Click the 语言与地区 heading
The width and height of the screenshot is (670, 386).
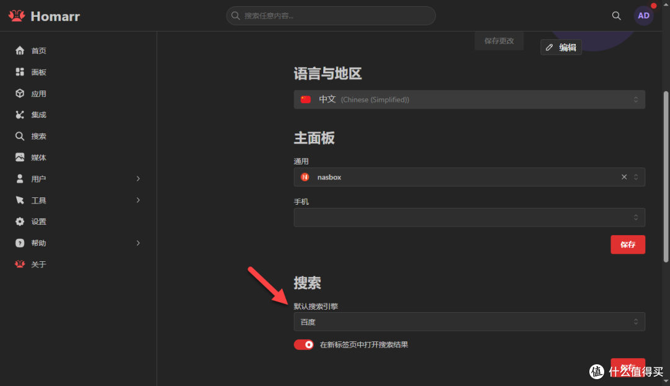(328, 73)
